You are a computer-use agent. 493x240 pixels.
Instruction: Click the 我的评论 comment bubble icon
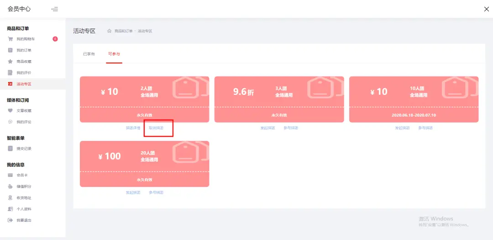click(10, 122)
